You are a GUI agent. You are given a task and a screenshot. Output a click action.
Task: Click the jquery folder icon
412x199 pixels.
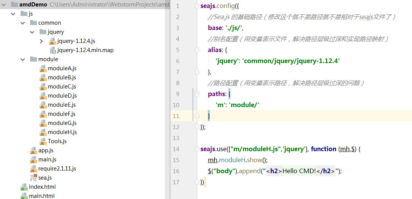(x=43, y=32)
